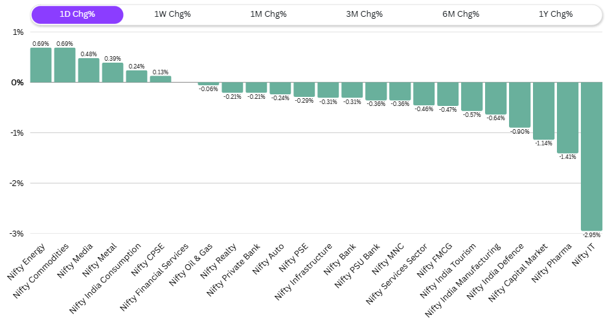Click the Nifty Auto axis label
612x325 pixels.
268,259
